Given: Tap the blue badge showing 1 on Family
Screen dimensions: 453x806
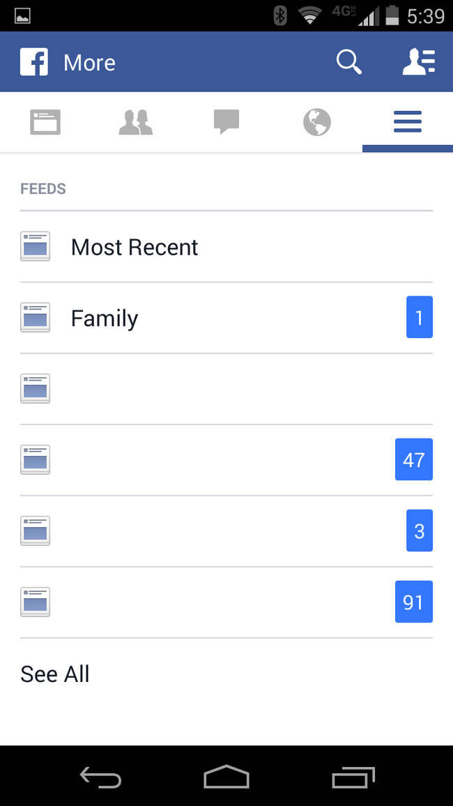Looking at the screenshot, I should point(420,317).
